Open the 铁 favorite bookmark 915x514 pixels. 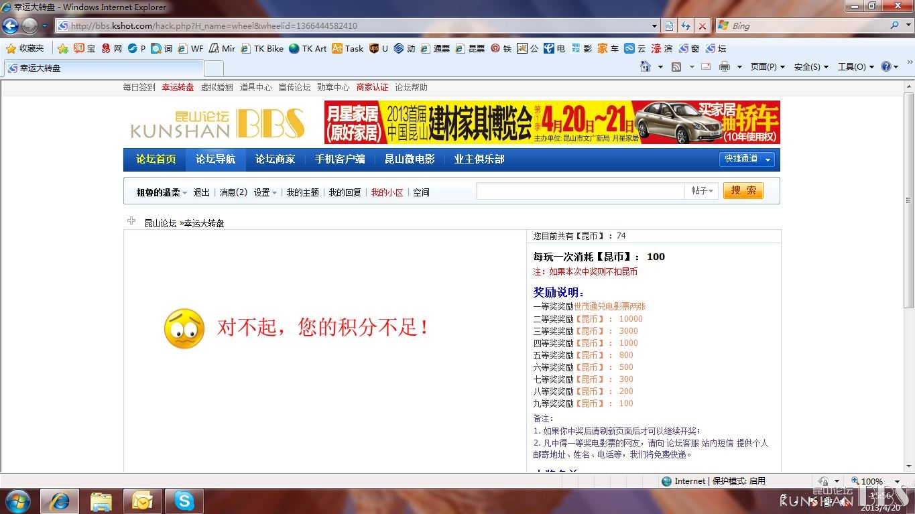coord(501,48)
